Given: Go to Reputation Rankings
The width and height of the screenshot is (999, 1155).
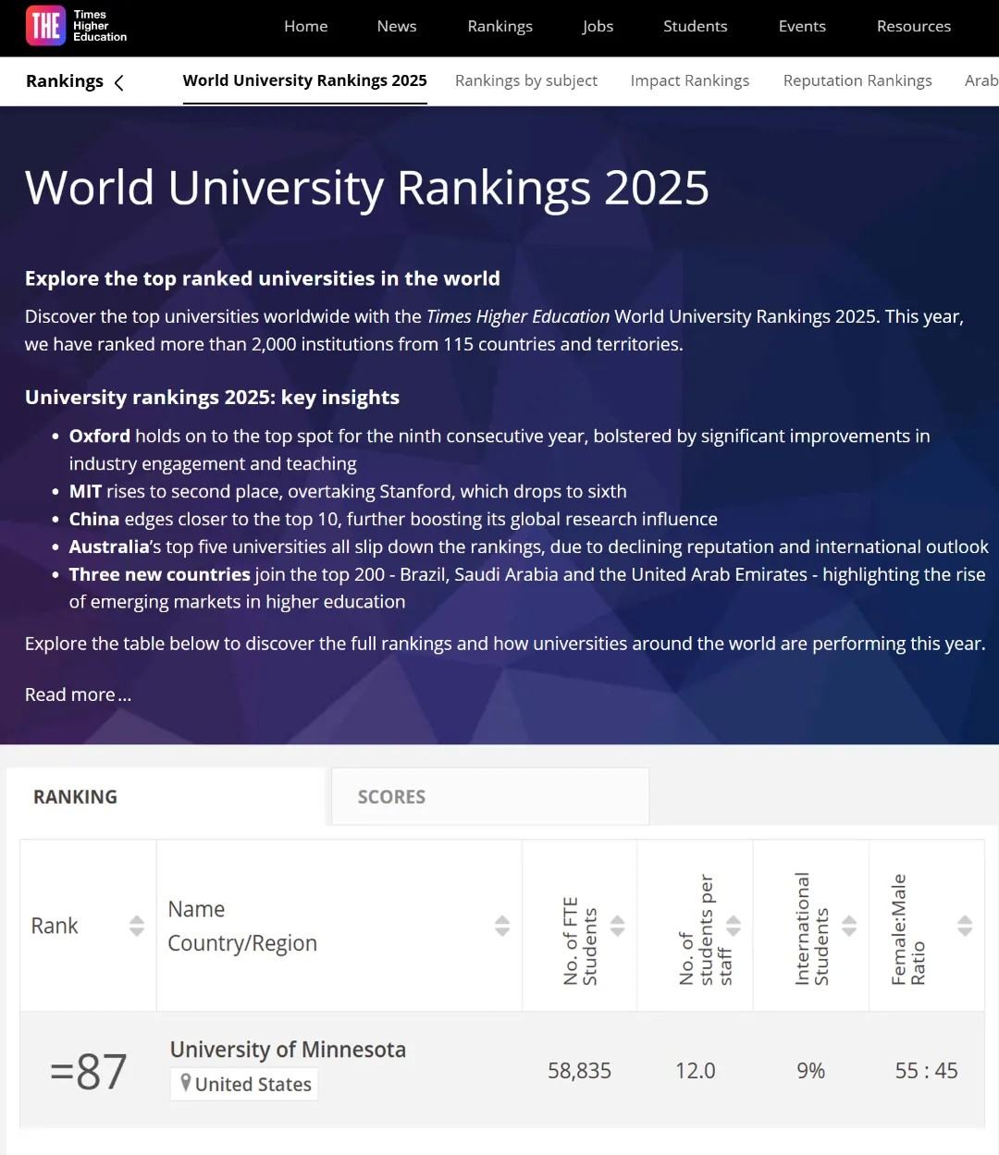Looking at the screenshot, I should tap(857, 80).
